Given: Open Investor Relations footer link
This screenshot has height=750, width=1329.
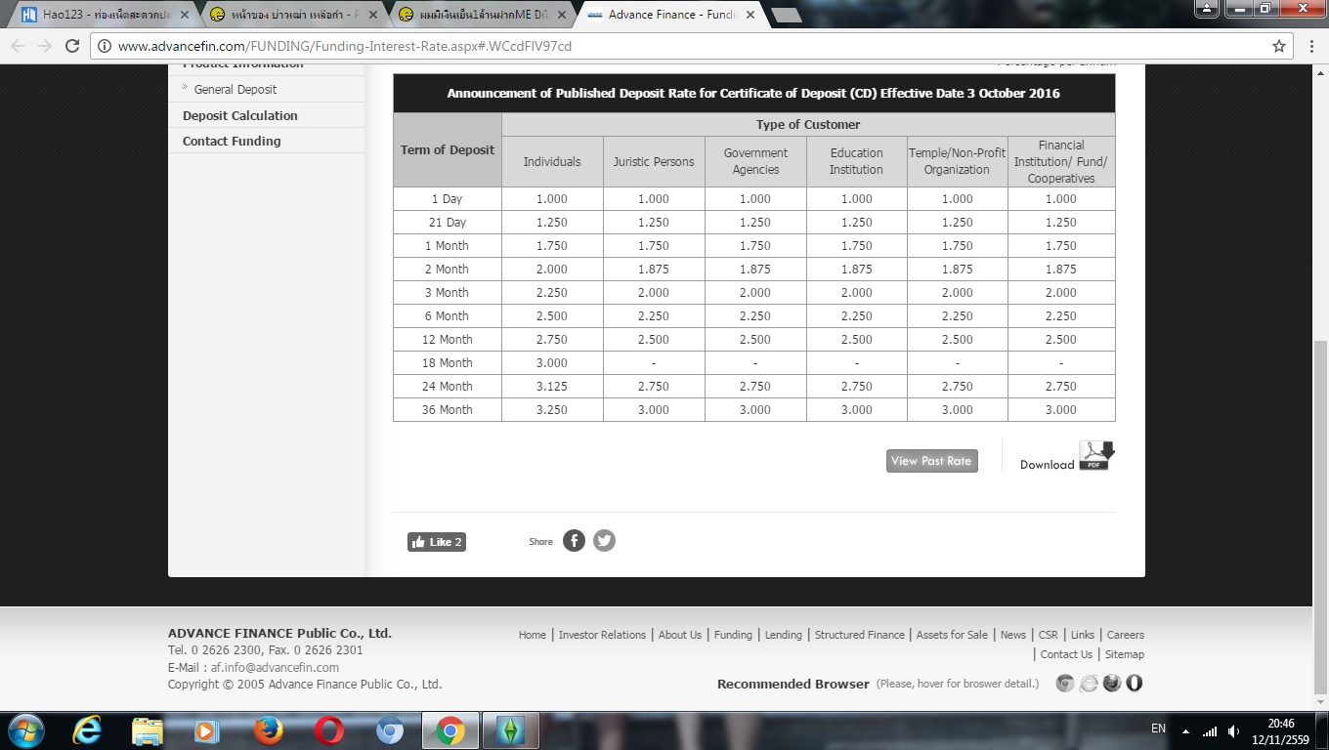Looking at the screenshot, I should (x=602, y=635).
